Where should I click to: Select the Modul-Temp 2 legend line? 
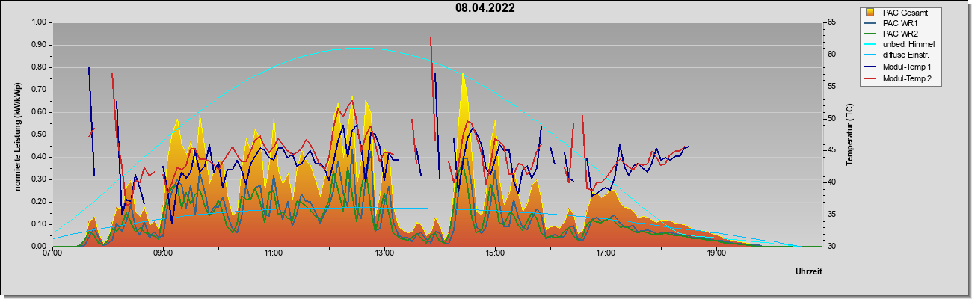click(x=871, y=78)
